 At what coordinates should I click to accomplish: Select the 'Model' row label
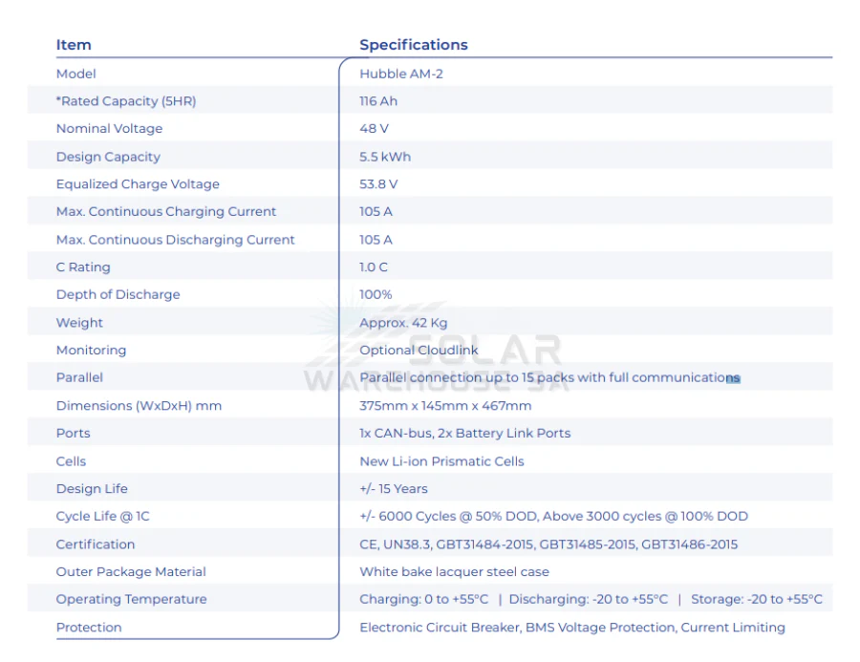(x=75, y=74)
